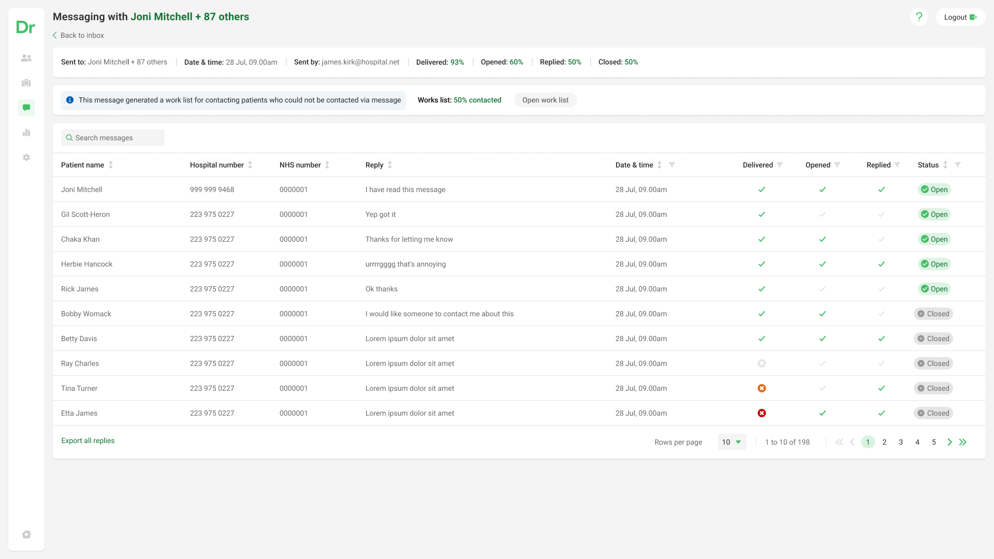This screenshot has height=559, width=994.
Task: Open the Status column filter dropdown
Action: (x=958, y=165)
